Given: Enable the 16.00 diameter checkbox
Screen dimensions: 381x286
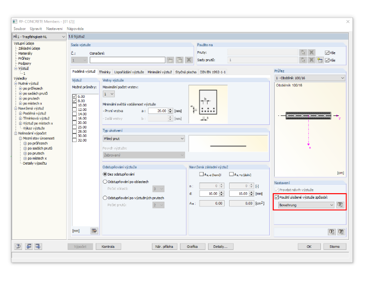Looking at the screenshot, I should (x=74, y=118).
